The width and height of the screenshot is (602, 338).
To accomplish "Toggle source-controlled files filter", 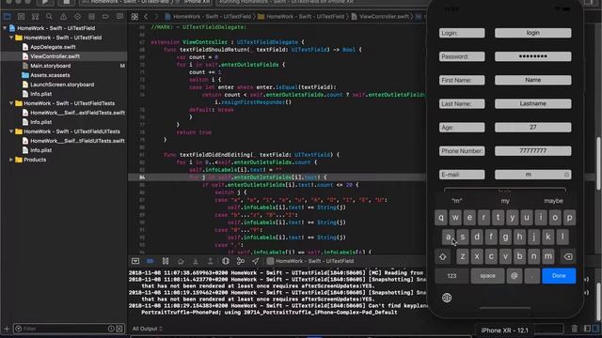I will click(x=119, y=329).
